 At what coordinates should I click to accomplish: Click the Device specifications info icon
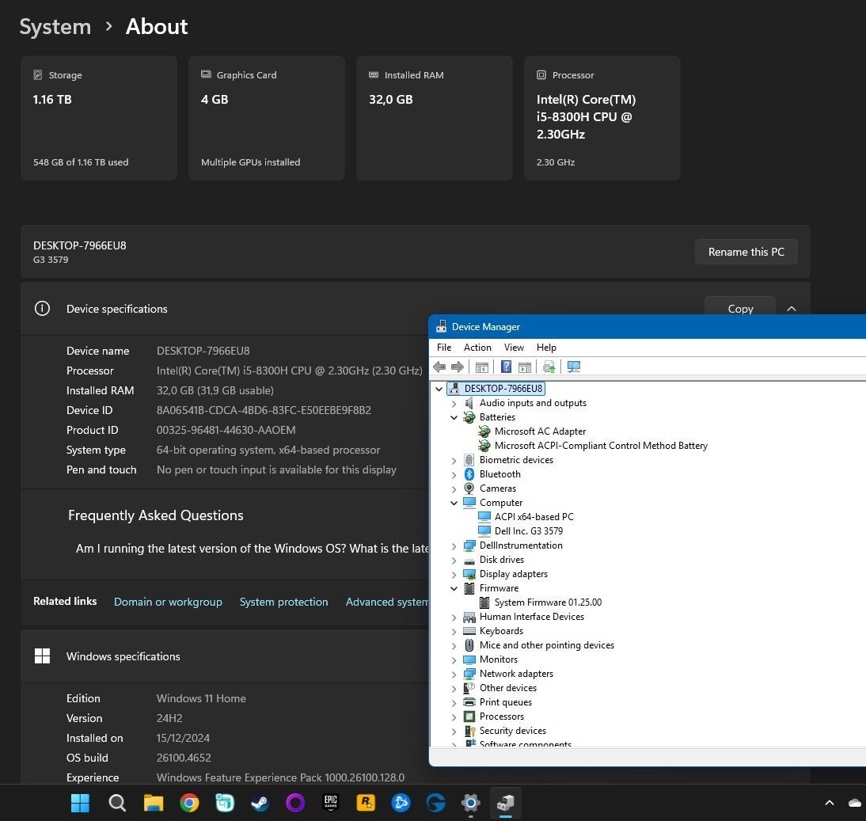click(x=42, y=308)
